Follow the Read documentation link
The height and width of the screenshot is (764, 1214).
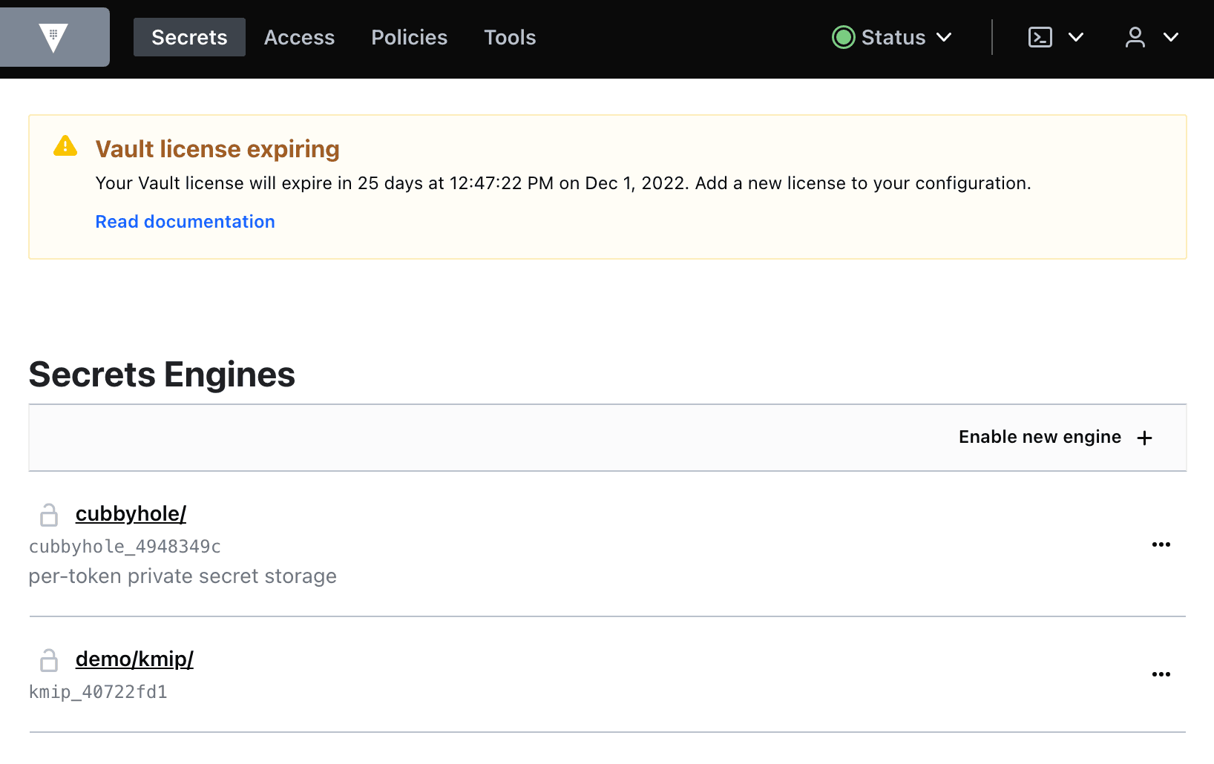pyautogui.click(x=185, y=222)
